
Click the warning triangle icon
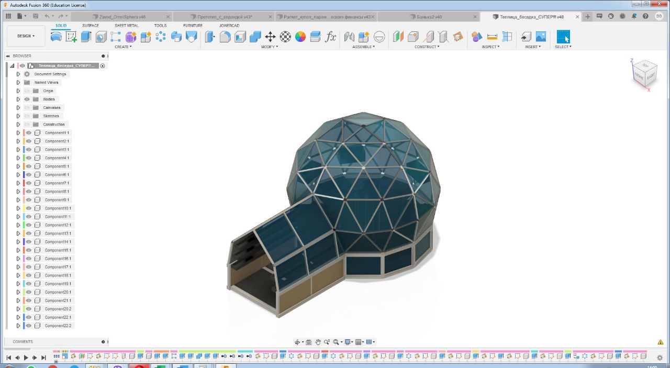[661, 342]
